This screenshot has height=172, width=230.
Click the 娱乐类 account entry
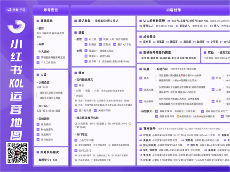194,145
